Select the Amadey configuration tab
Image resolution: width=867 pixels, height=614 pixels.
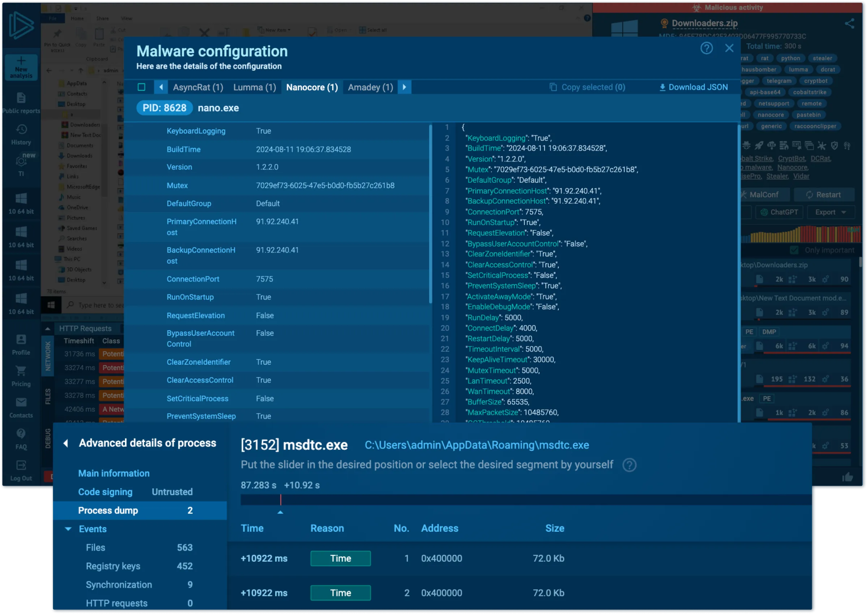[x=370, y=87]
